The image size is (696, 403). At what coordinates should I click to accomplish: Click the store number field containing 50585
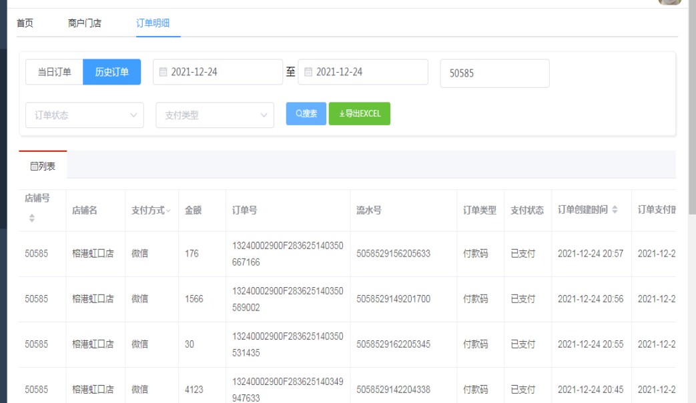(494, 74)
